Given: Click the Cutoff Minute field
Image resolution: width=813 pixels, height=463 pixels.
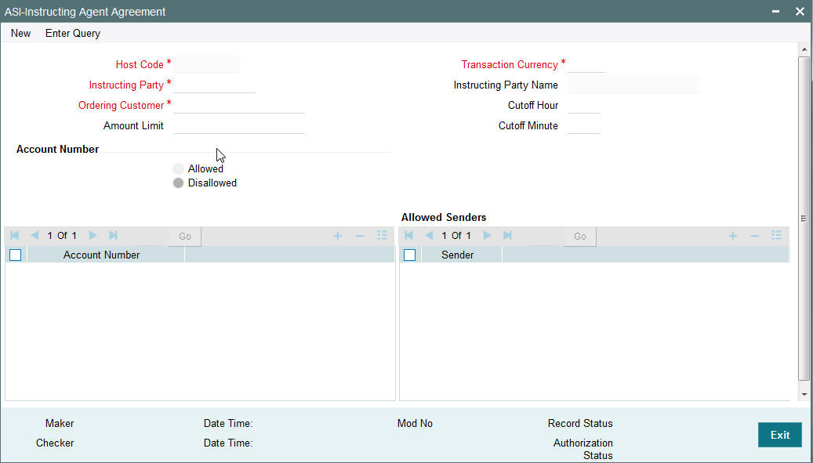Looking at the screenshot, I should point(584,125).
